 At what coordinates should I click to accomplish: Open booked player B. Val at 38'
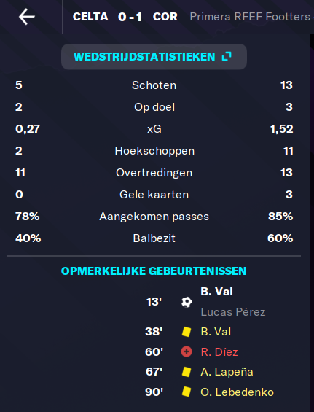(x=216, y=332)
